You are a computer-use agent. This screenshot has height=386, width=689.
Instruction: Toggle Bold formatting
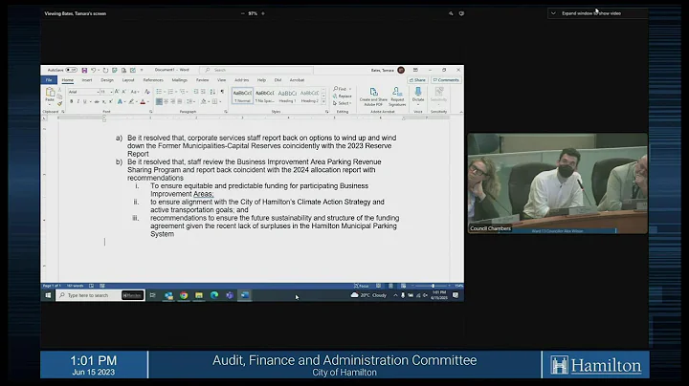71,102
